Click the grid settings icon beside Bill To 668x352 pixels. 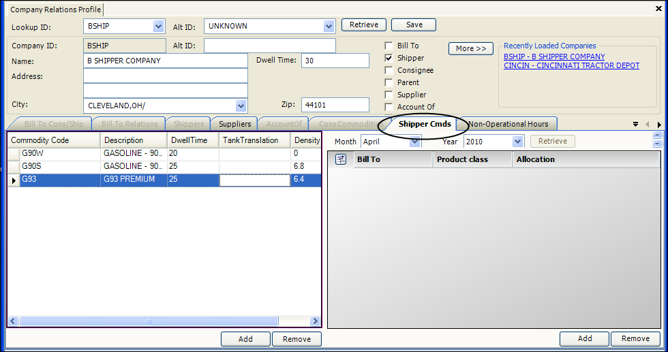341,159
